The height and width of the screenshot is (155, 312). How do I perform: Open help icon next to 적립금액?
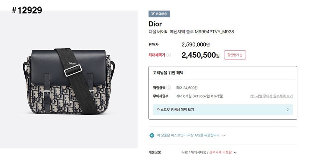(x=169, y=88)
